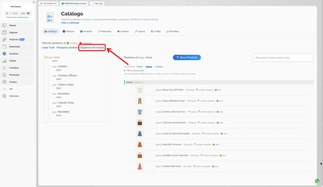The width and height of the screenshot is (323, 187).
Task: Switch to the Atualizar tab
Action: coord(86,32)
